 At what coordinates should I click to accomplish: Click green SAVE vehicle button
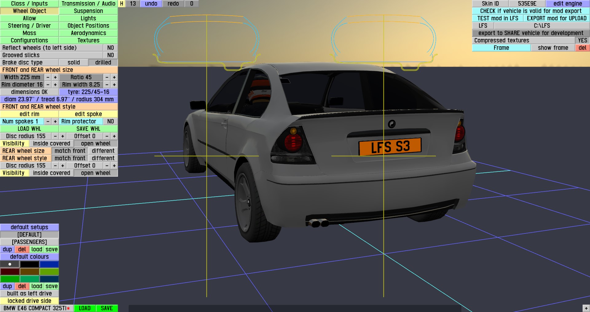click(x=107, y=308)
